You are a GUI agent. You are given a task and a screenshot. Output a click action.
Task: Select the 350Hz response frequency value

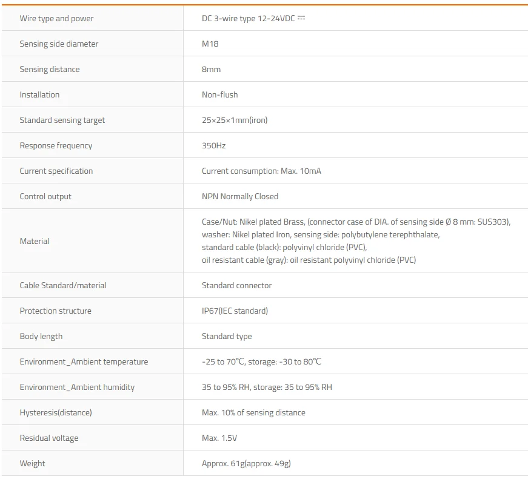point(213,146)
